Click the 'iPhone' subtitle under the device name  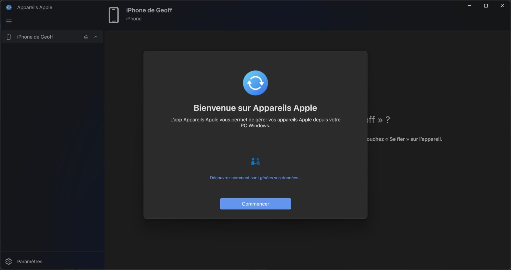pyautogui.click(x=134, y=19)
